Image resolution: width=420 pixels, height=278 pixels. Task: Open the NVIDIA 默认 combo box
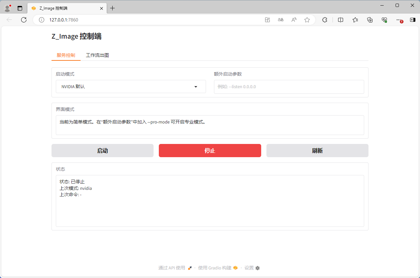[125, 87]
